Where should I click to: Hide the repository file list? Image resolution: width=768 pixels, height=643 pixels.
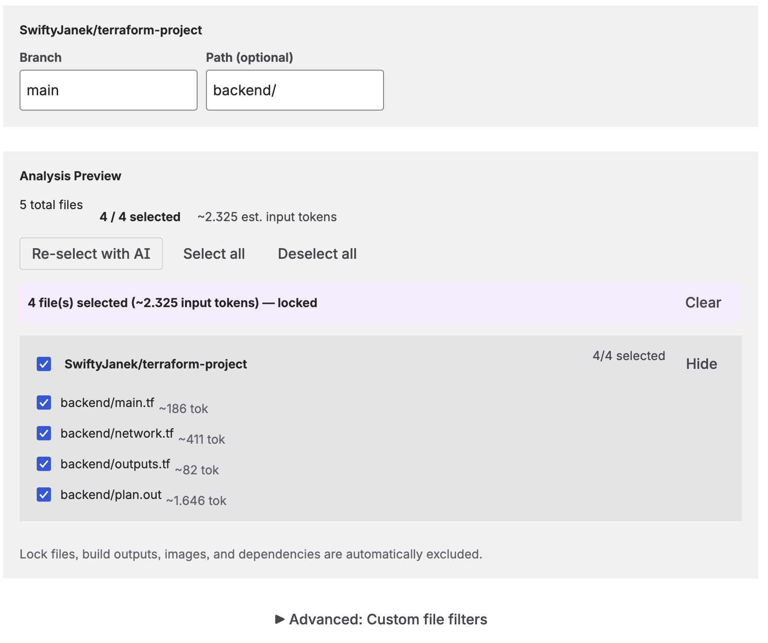pyautogui.click(x=701, y=364)
